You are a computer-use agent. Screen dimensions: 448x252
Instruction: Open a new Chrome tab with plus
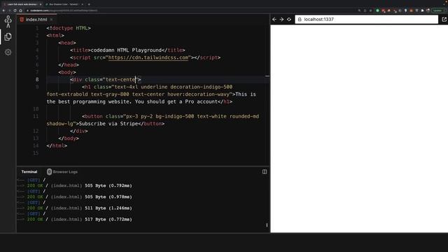pos(89,4)
